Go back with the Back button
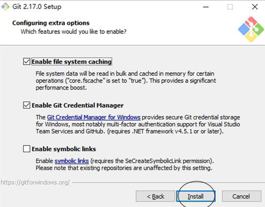This screenshot has width=265, height=207. click(x=155, y=196)
